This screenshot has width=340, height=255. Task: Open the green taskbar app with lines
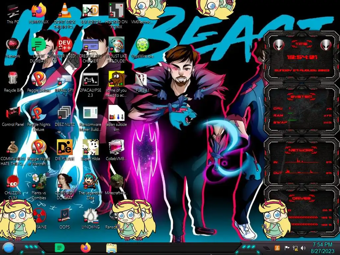pos(60,248)
